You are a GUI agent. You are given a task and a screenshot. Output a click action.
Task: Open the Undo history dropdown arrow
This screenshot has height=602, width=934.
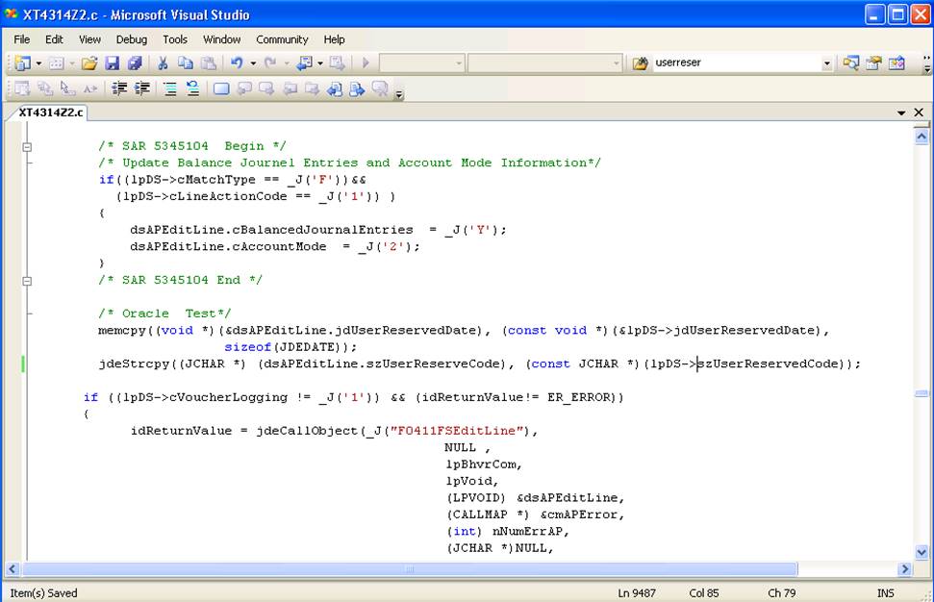click(253, 63)
